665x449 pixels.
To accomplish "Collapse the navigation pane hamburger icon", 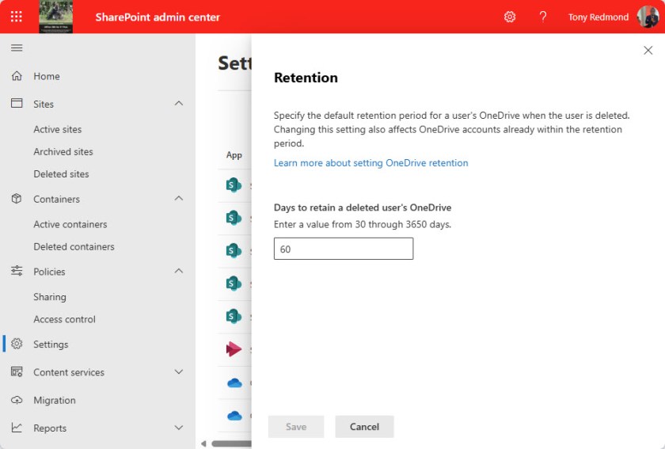I will pyautogui.click(x=17, y=48).
